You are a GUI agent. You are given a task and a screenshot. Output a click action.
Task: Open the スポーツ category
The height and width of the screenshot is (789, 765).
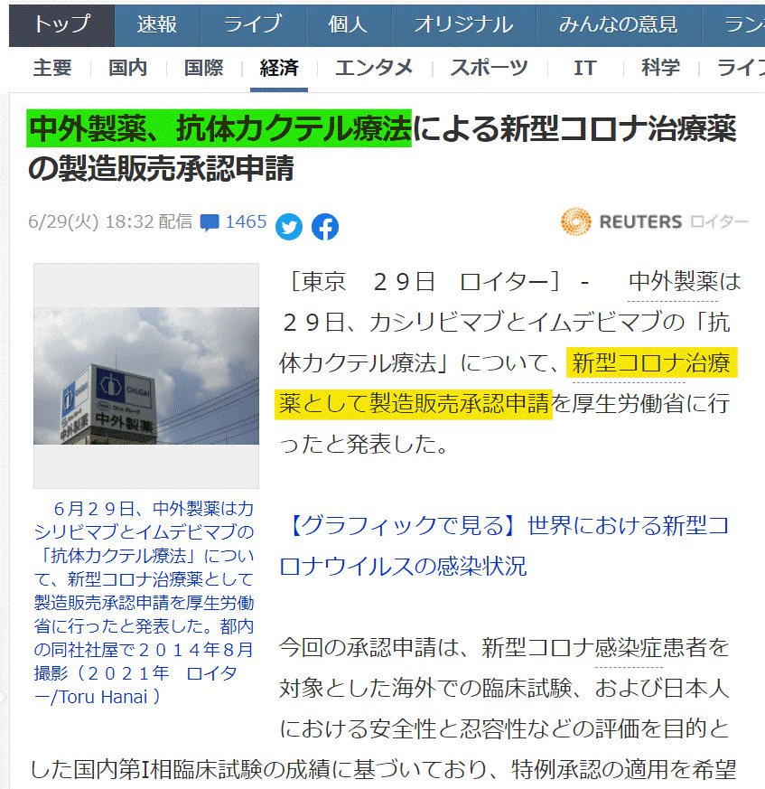pyautogui.click(x=489, y=68)
